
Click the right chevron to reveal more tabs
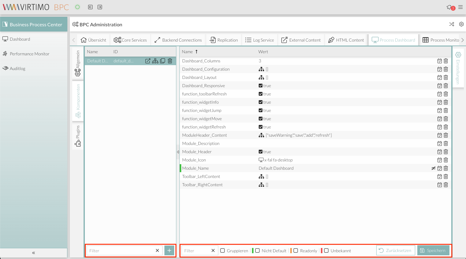[462, 40]
